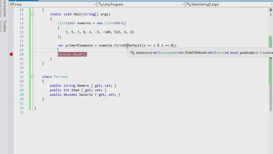The width and height of the screenshot is (273, 154).
Task: Open the Toolbox side tab
Action: [x=5, y=26]
